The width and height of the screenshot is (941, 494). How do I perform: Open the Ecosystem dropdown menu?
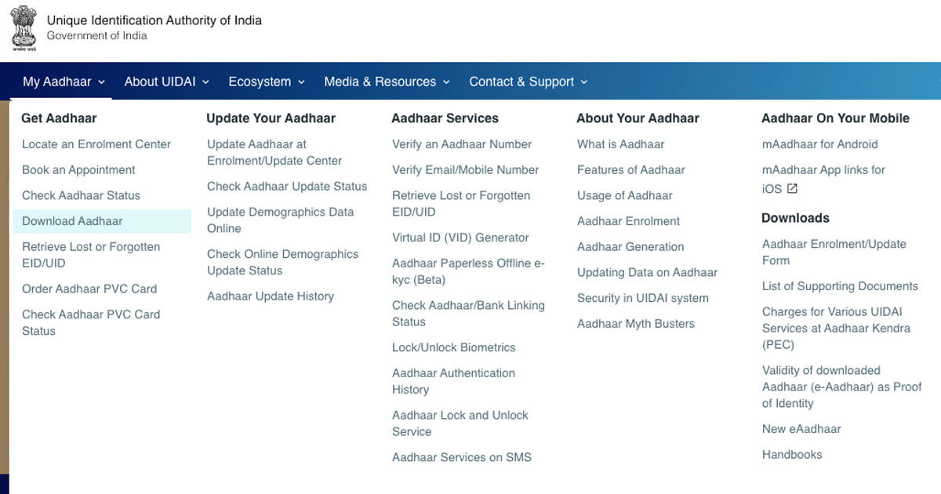[266, 82]
